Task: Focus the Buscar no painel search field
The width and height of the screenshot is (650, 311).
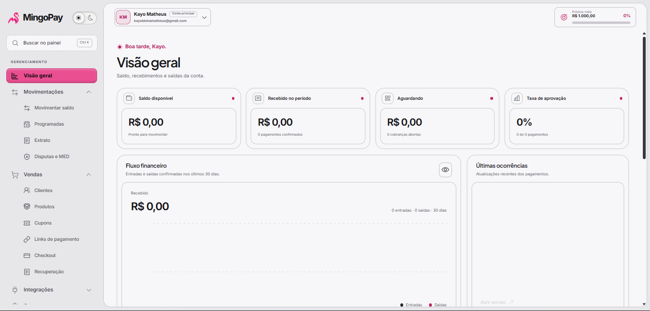Action: (52, 43)
